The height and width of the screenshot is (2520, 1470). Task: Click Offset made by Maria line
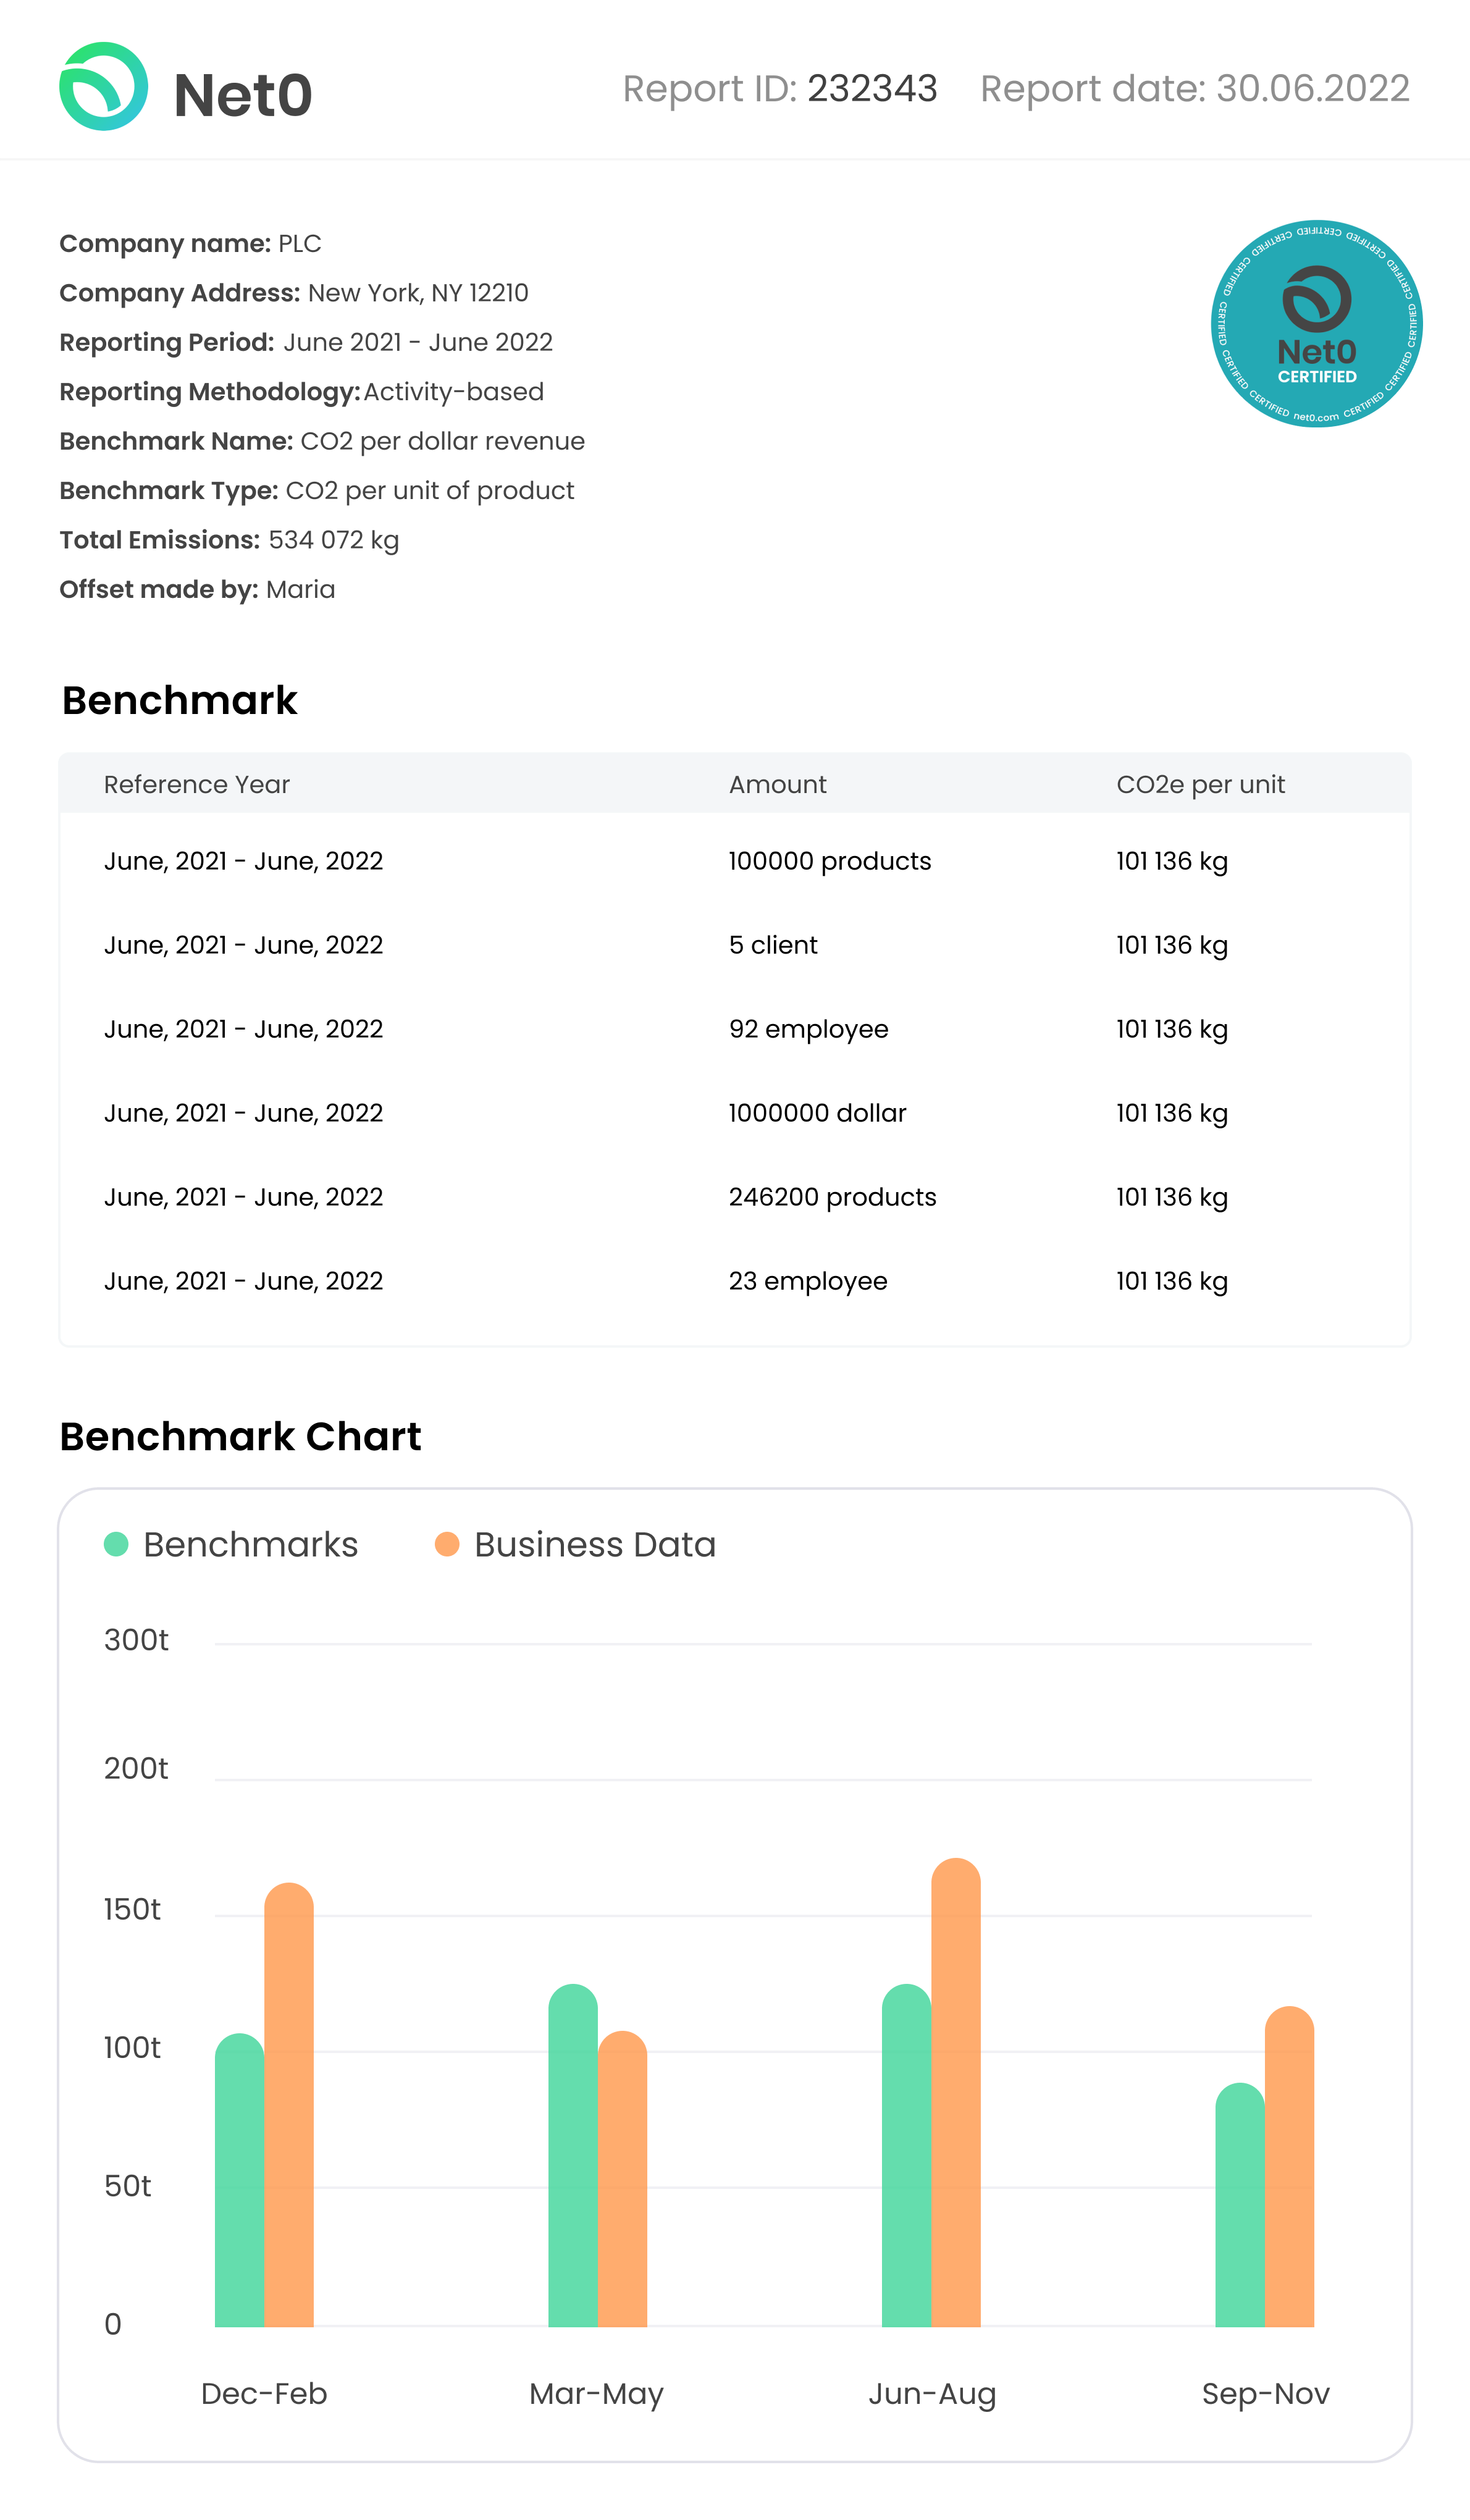point(197,589)
